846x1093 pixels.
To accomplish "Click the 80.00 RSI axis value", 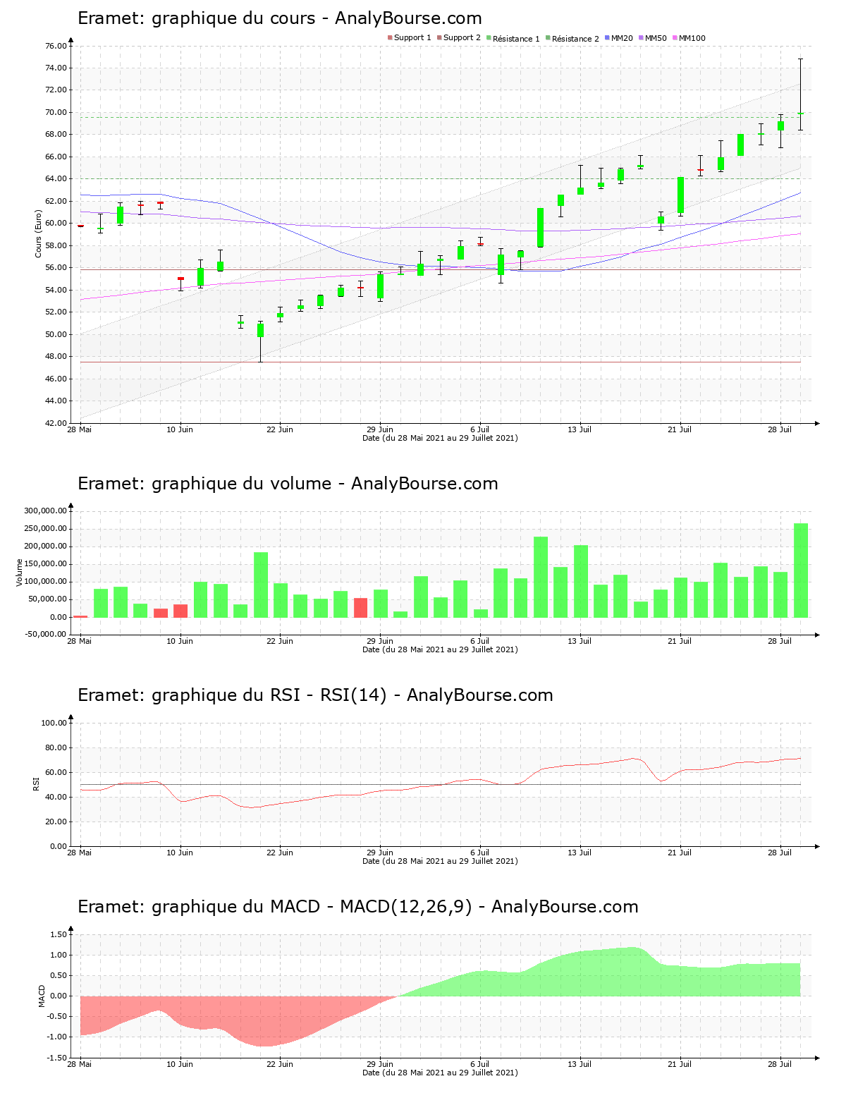I will 56,747.
